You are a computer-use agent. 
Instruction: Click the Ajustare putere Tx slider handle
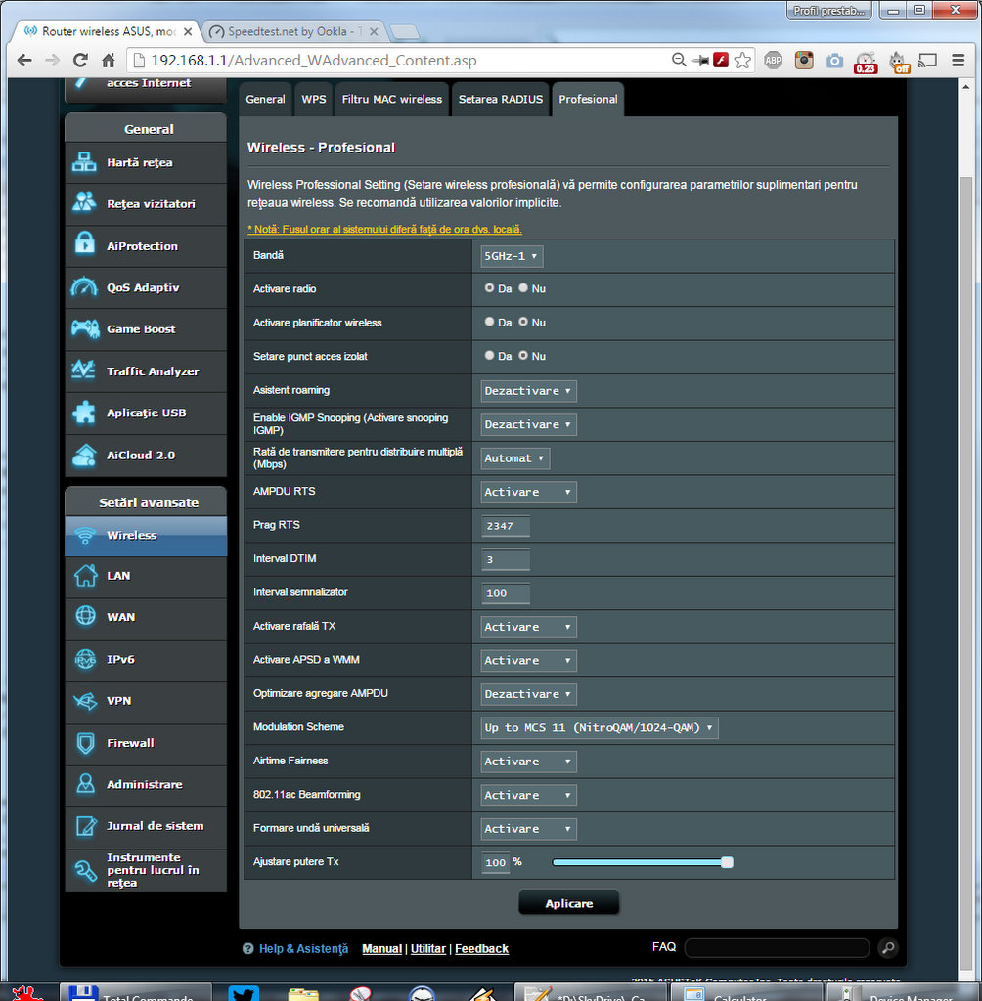tap(727, 862)
